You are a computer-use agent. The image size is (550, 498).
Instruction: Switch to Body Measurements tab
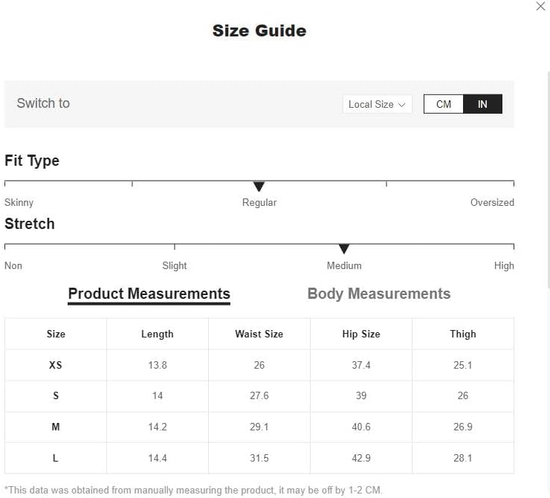click(x=379, y=294)
